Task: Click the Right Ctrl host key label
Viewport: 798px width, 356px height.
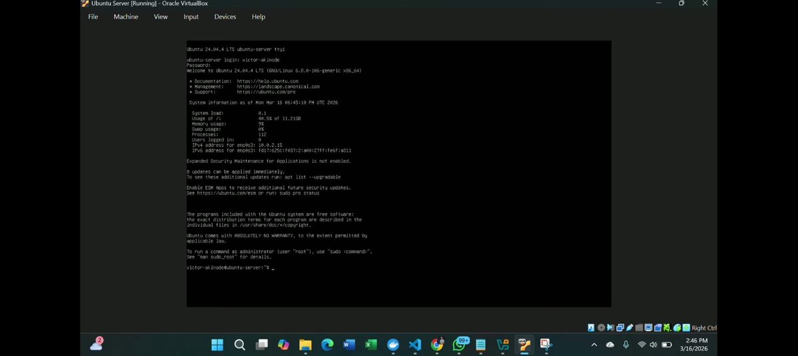Action: (x=704, y=327)
